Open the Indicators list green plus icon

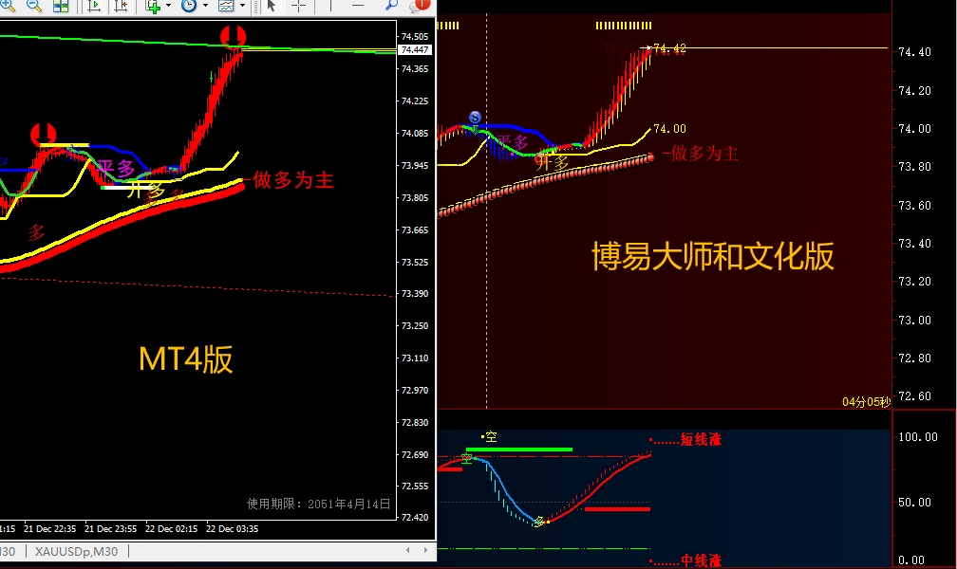point(153,6)
